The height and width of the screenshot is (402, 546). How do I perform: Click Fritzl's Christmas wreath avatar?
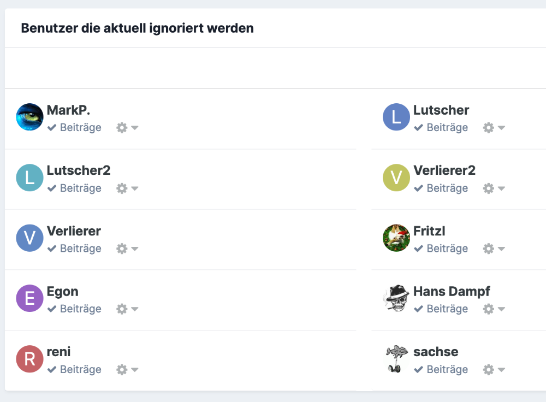pos(396,238)
